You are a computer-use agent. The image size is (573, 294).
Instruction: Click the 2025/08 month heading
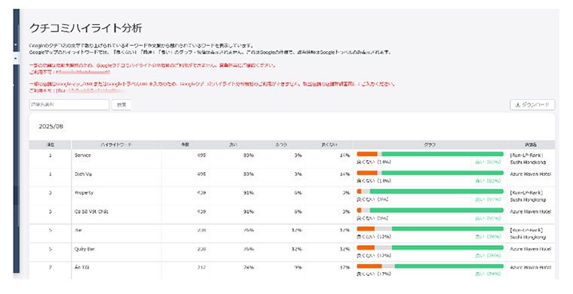51,126
